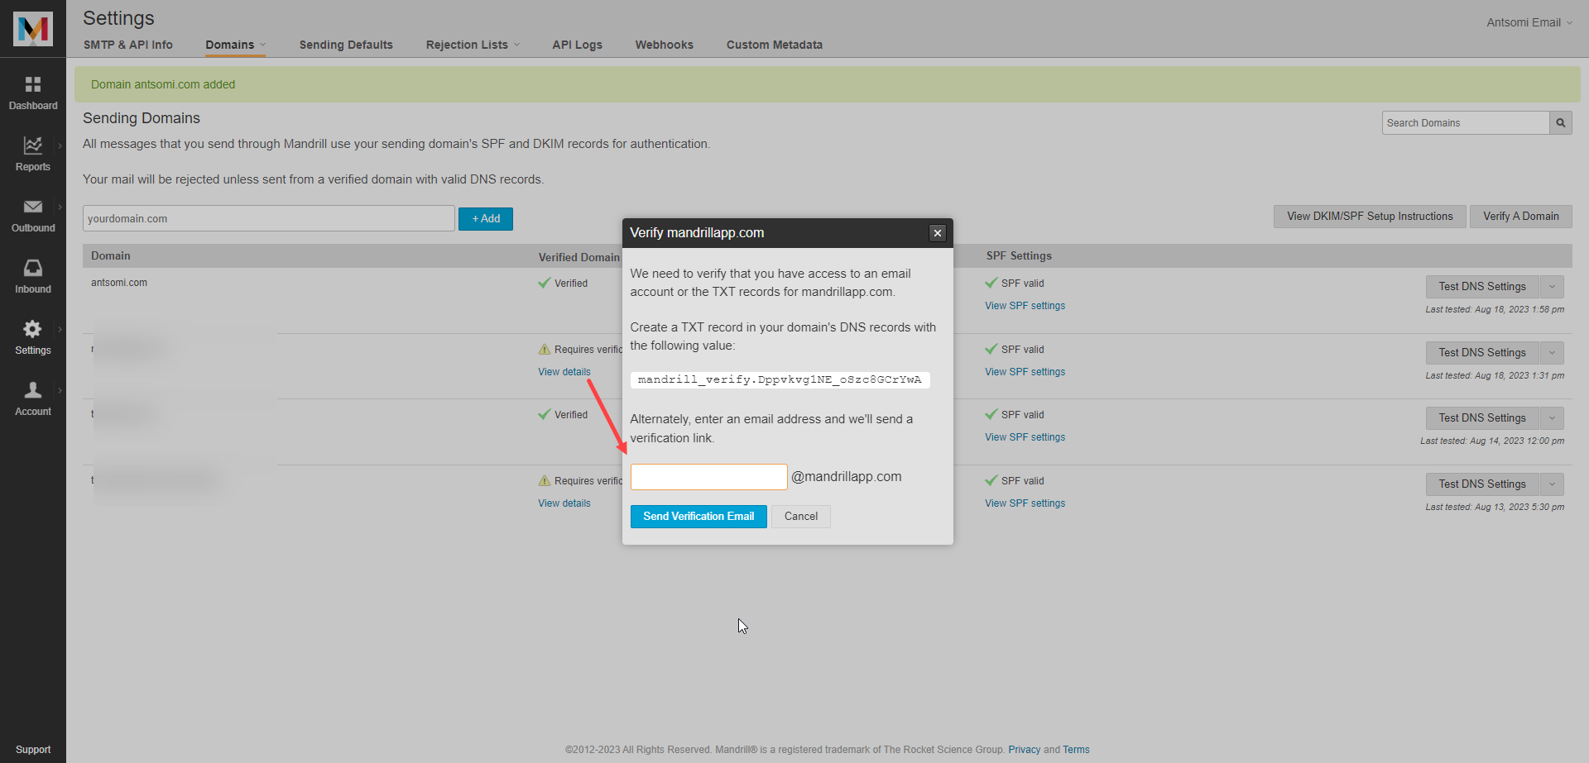
Task: Cancel the domain verification dialog
Action: pyautogui.click(x=801, y=517)
